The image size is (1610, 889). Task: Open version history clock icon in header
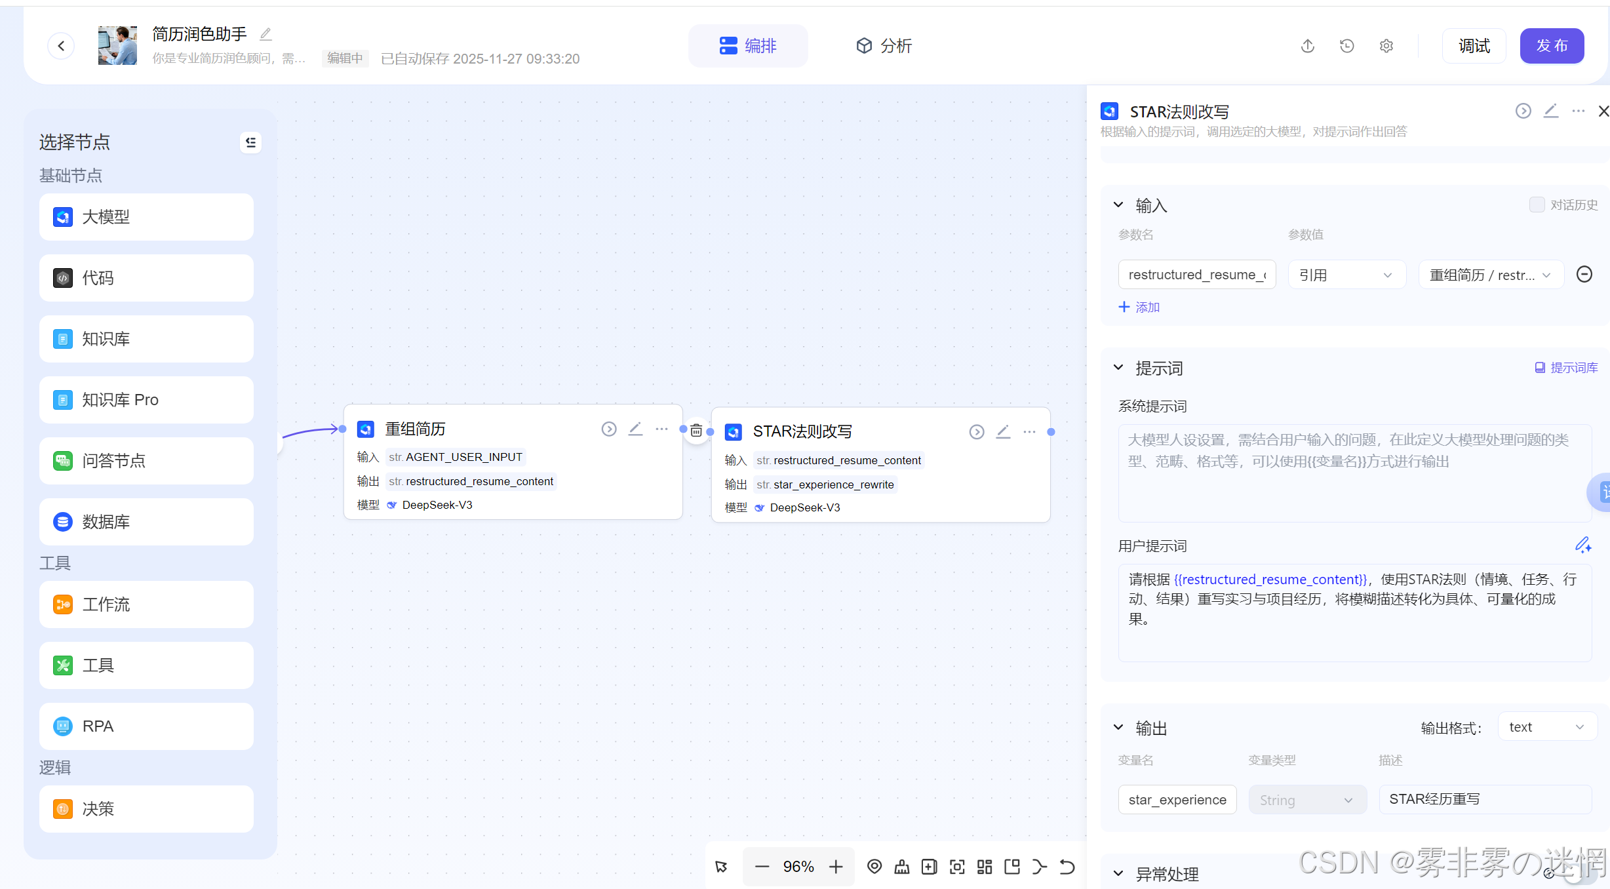[x=1347, y=46]
